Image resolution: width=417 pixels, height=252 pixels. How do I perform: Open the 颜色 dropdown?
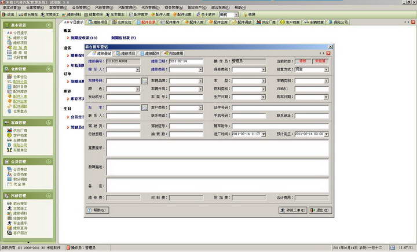138,89
